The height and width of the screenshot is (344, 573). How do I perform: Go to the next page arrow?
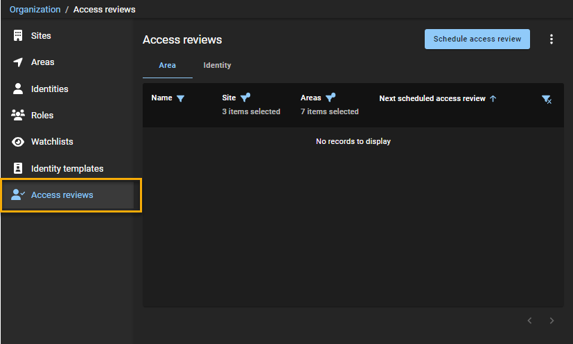(x=552, y=320)
